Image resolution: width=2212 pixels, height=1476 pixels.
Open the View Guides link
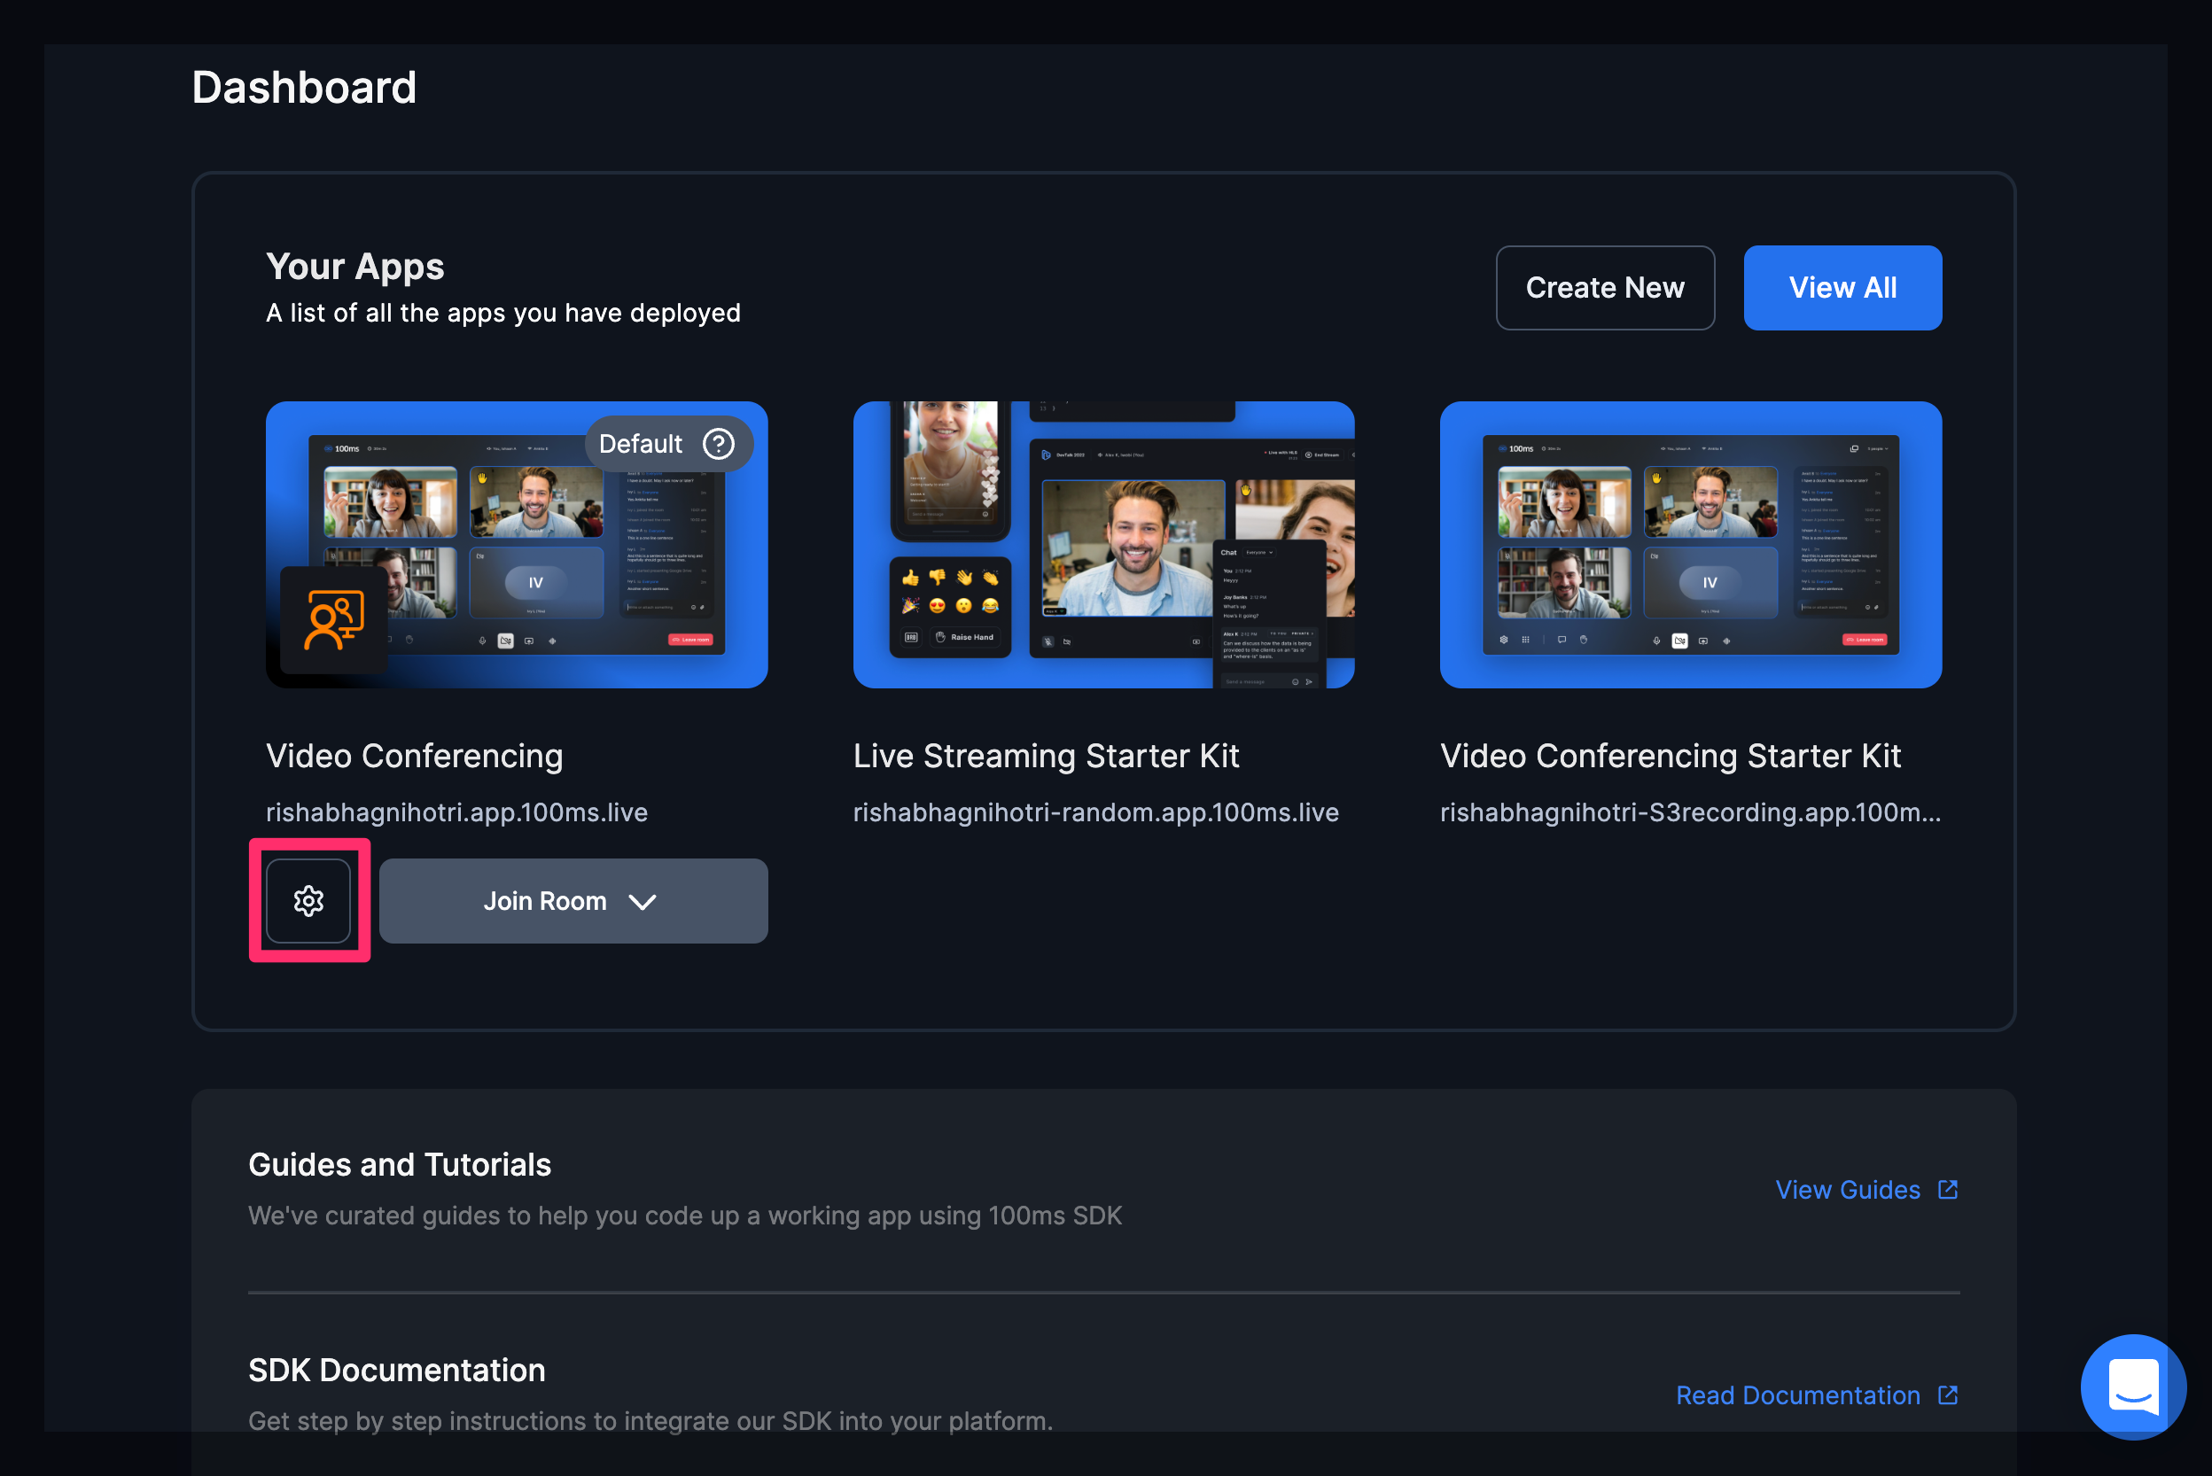[x=1847, y=1190]
